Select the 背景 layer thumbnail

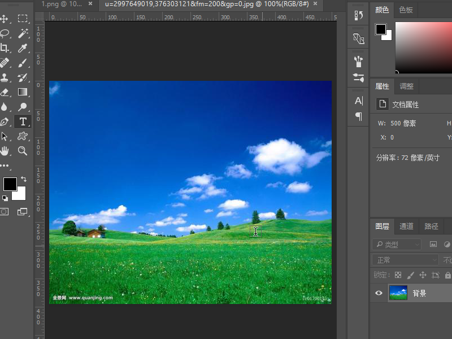pos(398,293)
